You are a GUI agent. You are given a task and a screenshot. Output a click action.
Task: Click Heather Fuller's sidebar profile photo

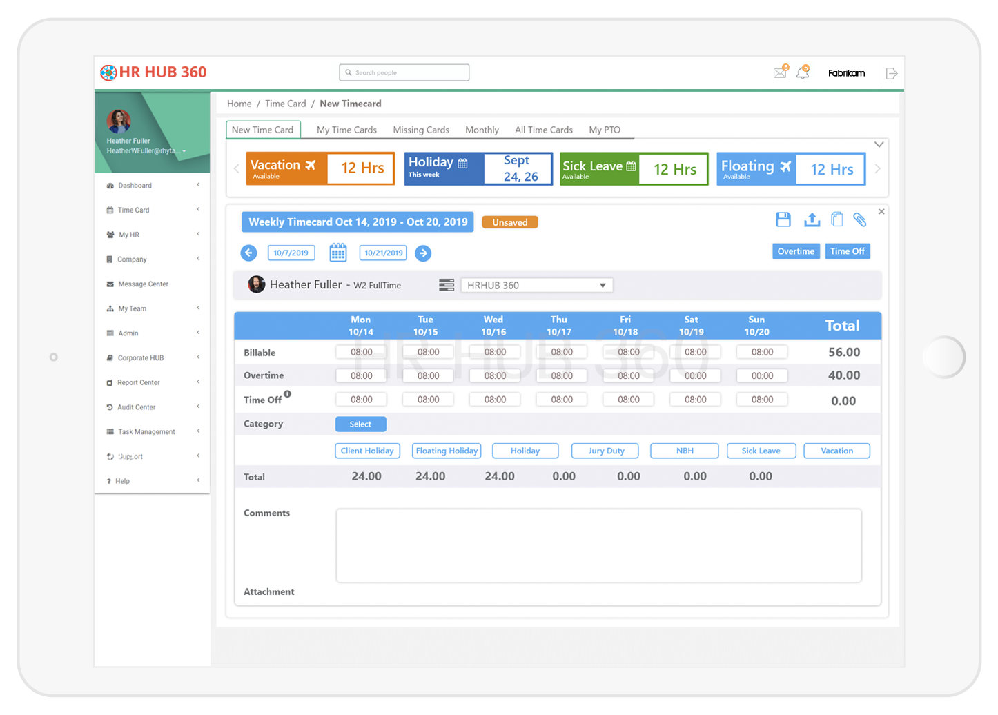(x=119, y=121)
